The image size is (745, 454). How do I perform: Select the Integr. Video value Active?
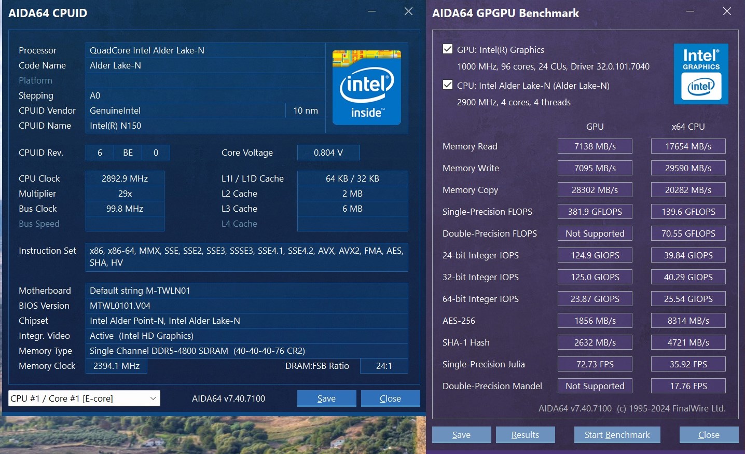247,336
